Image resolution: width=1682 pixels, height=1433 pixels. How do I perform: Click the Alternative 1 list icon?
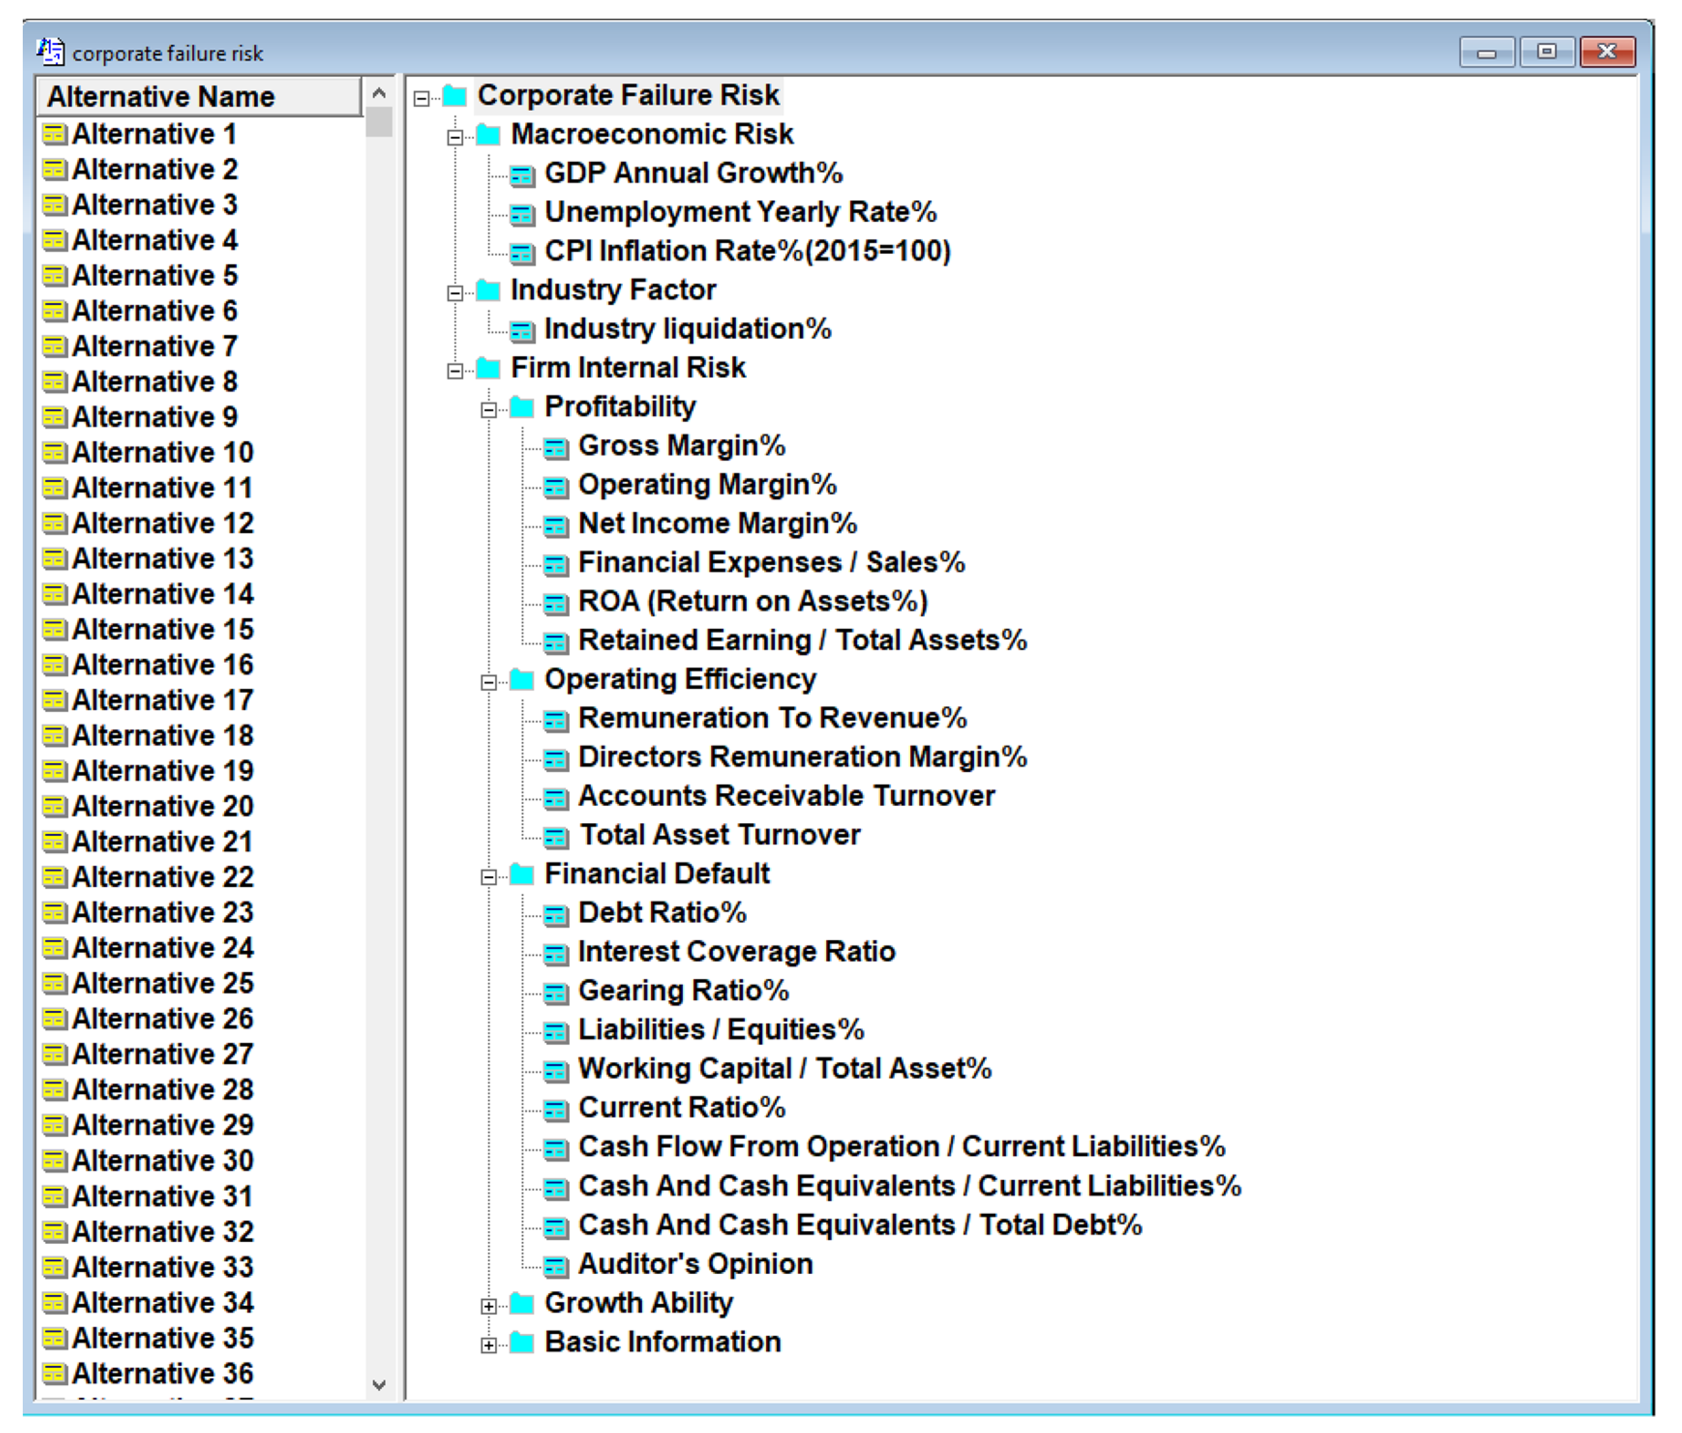[54, 134]
